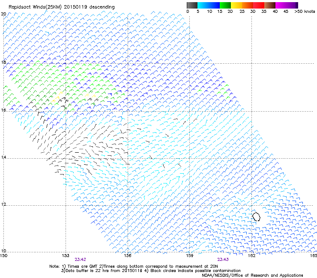Click the magenta 40-45 knots legend color
The height and width of the screenshot is (278, 317).
tap(281, 5)
